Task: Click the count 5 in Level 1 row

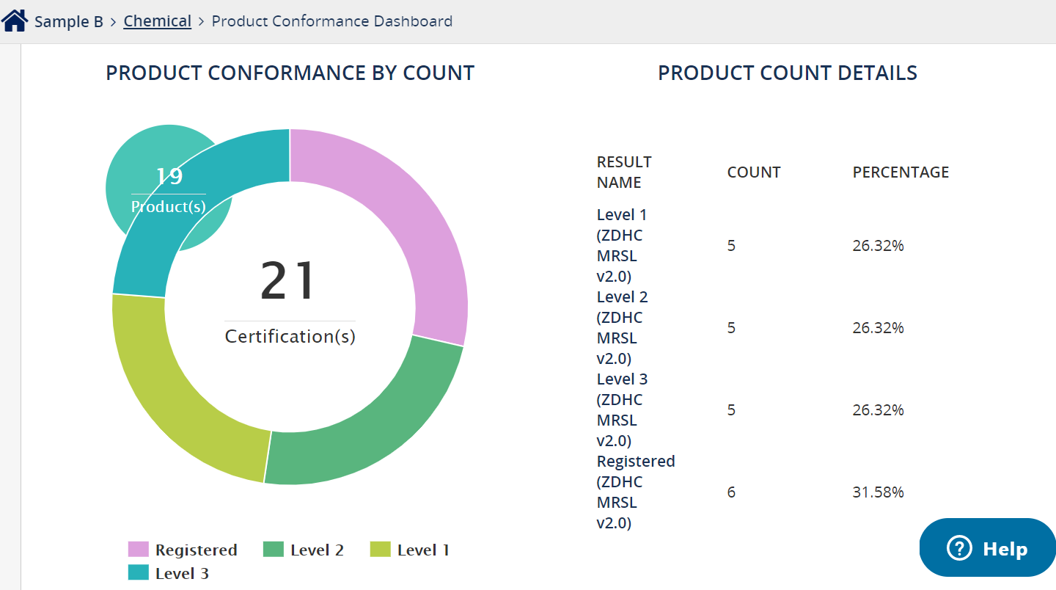Action: (x=731, y=246)
